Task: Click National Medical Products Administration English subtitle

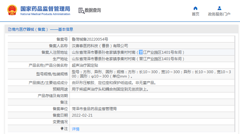Action: point(45,14)
